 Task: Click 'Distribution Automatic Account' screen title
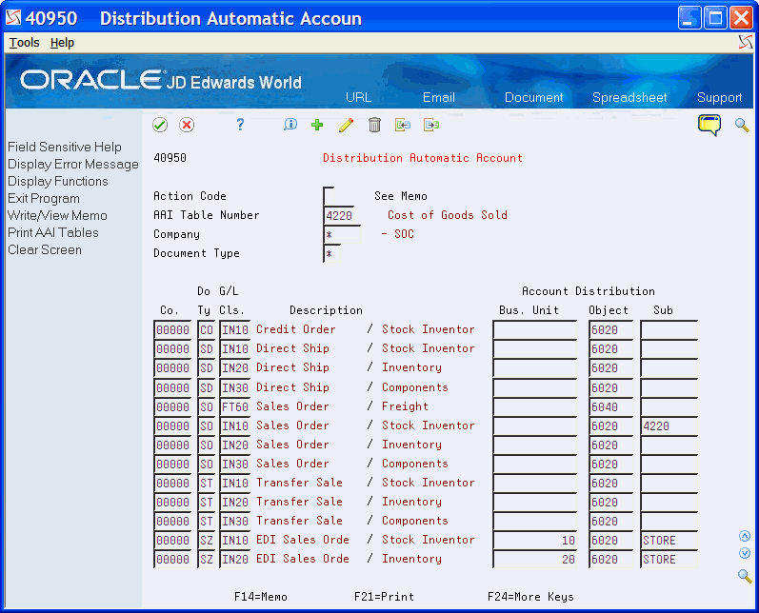click(423, 158)
